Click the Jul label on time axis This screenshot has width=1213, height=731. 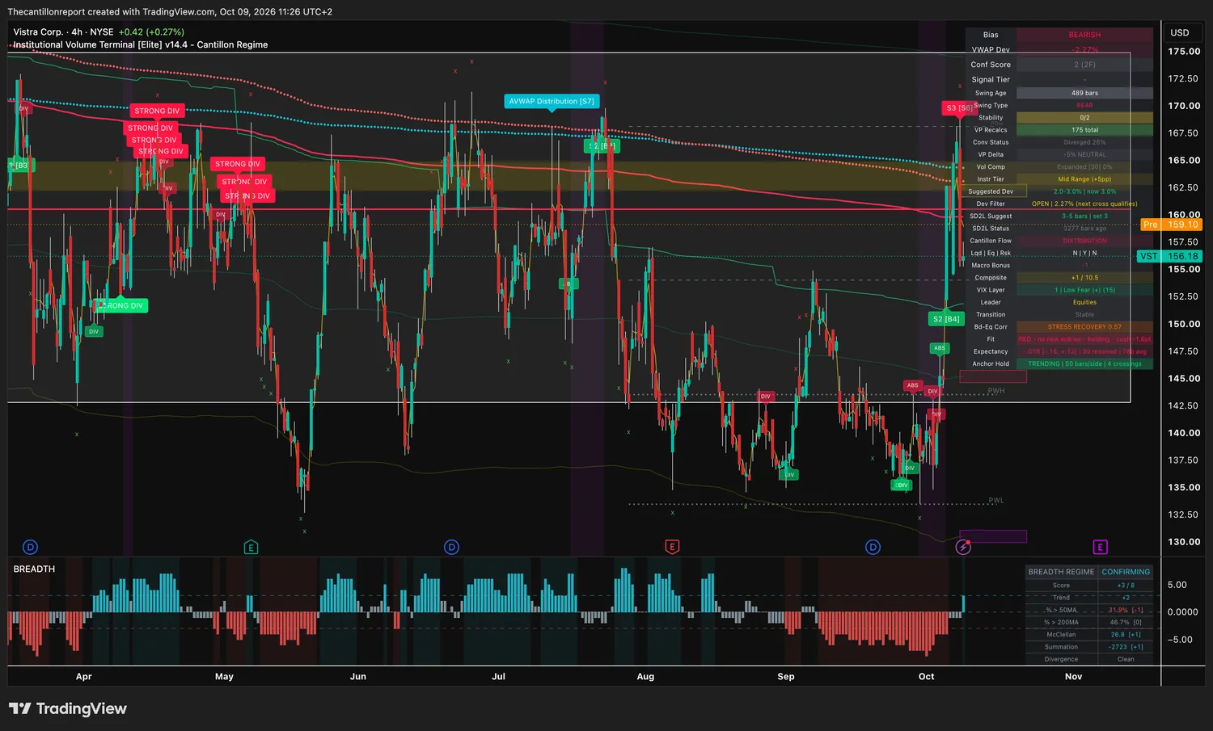click(x=498, y=677)
